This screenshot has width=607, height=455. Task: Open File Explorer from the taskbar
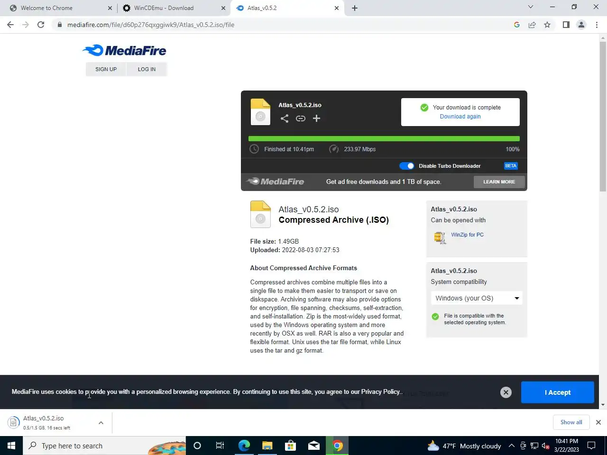[x=267, y=446]
